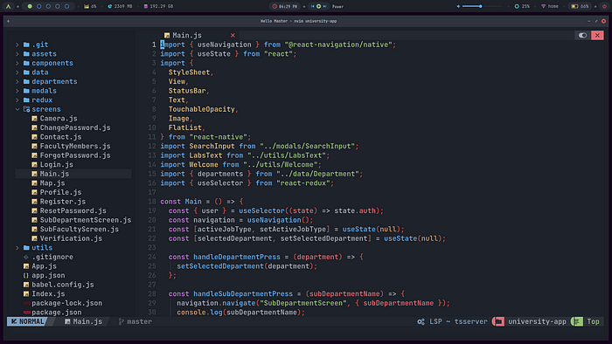
Task: Click the Register.js file icon
Action: click(34, 202)
